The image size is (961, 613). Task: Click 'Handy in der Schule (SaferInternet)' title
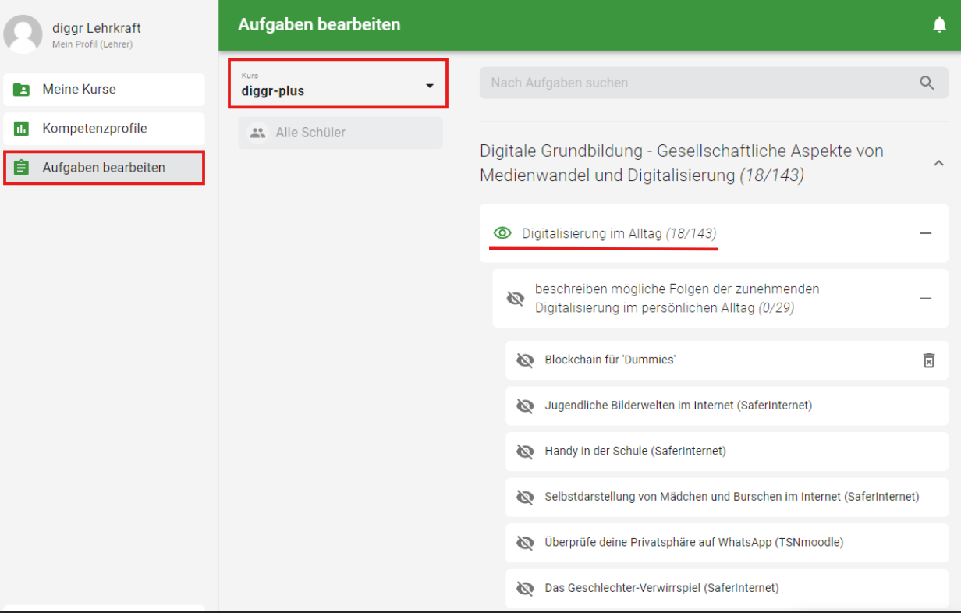[x=636, y=452]
